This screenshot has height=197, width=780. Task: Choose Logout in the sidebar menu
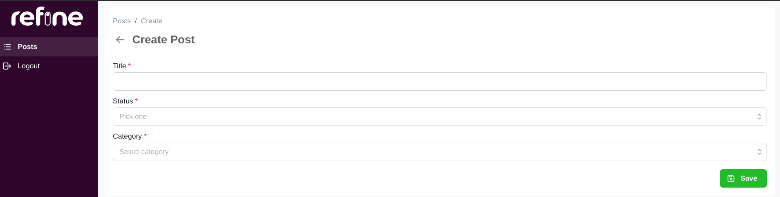click(49, 66)
